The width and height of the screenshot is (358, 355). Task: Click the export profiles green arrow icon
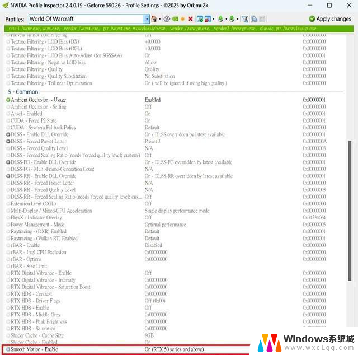pos(221,19)
